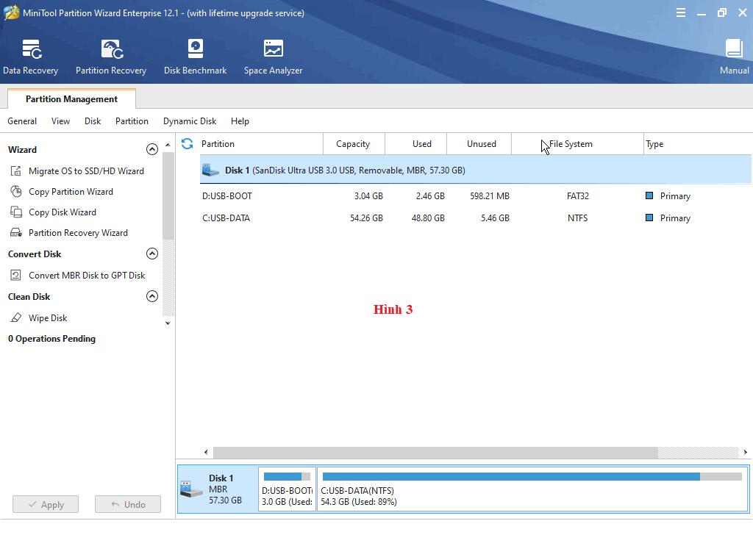
Task: Select the C:USB-DATA partition bar in disk map
Action: [x=532, y=489]
